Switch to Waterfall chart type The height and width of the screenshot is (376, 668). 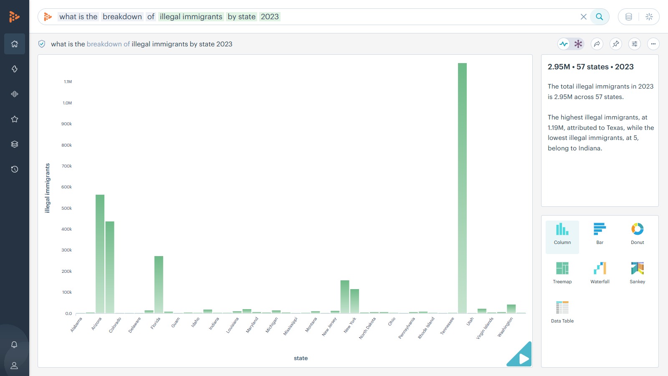point(600,273)
